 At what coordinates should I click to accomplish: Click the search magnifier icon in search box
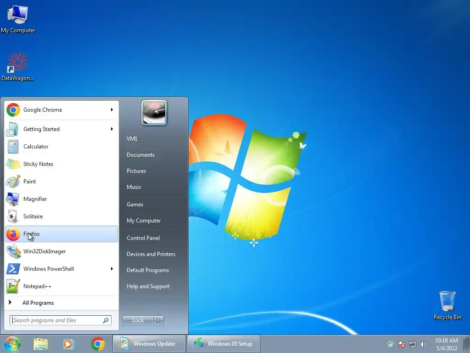[x=106, y=320]
